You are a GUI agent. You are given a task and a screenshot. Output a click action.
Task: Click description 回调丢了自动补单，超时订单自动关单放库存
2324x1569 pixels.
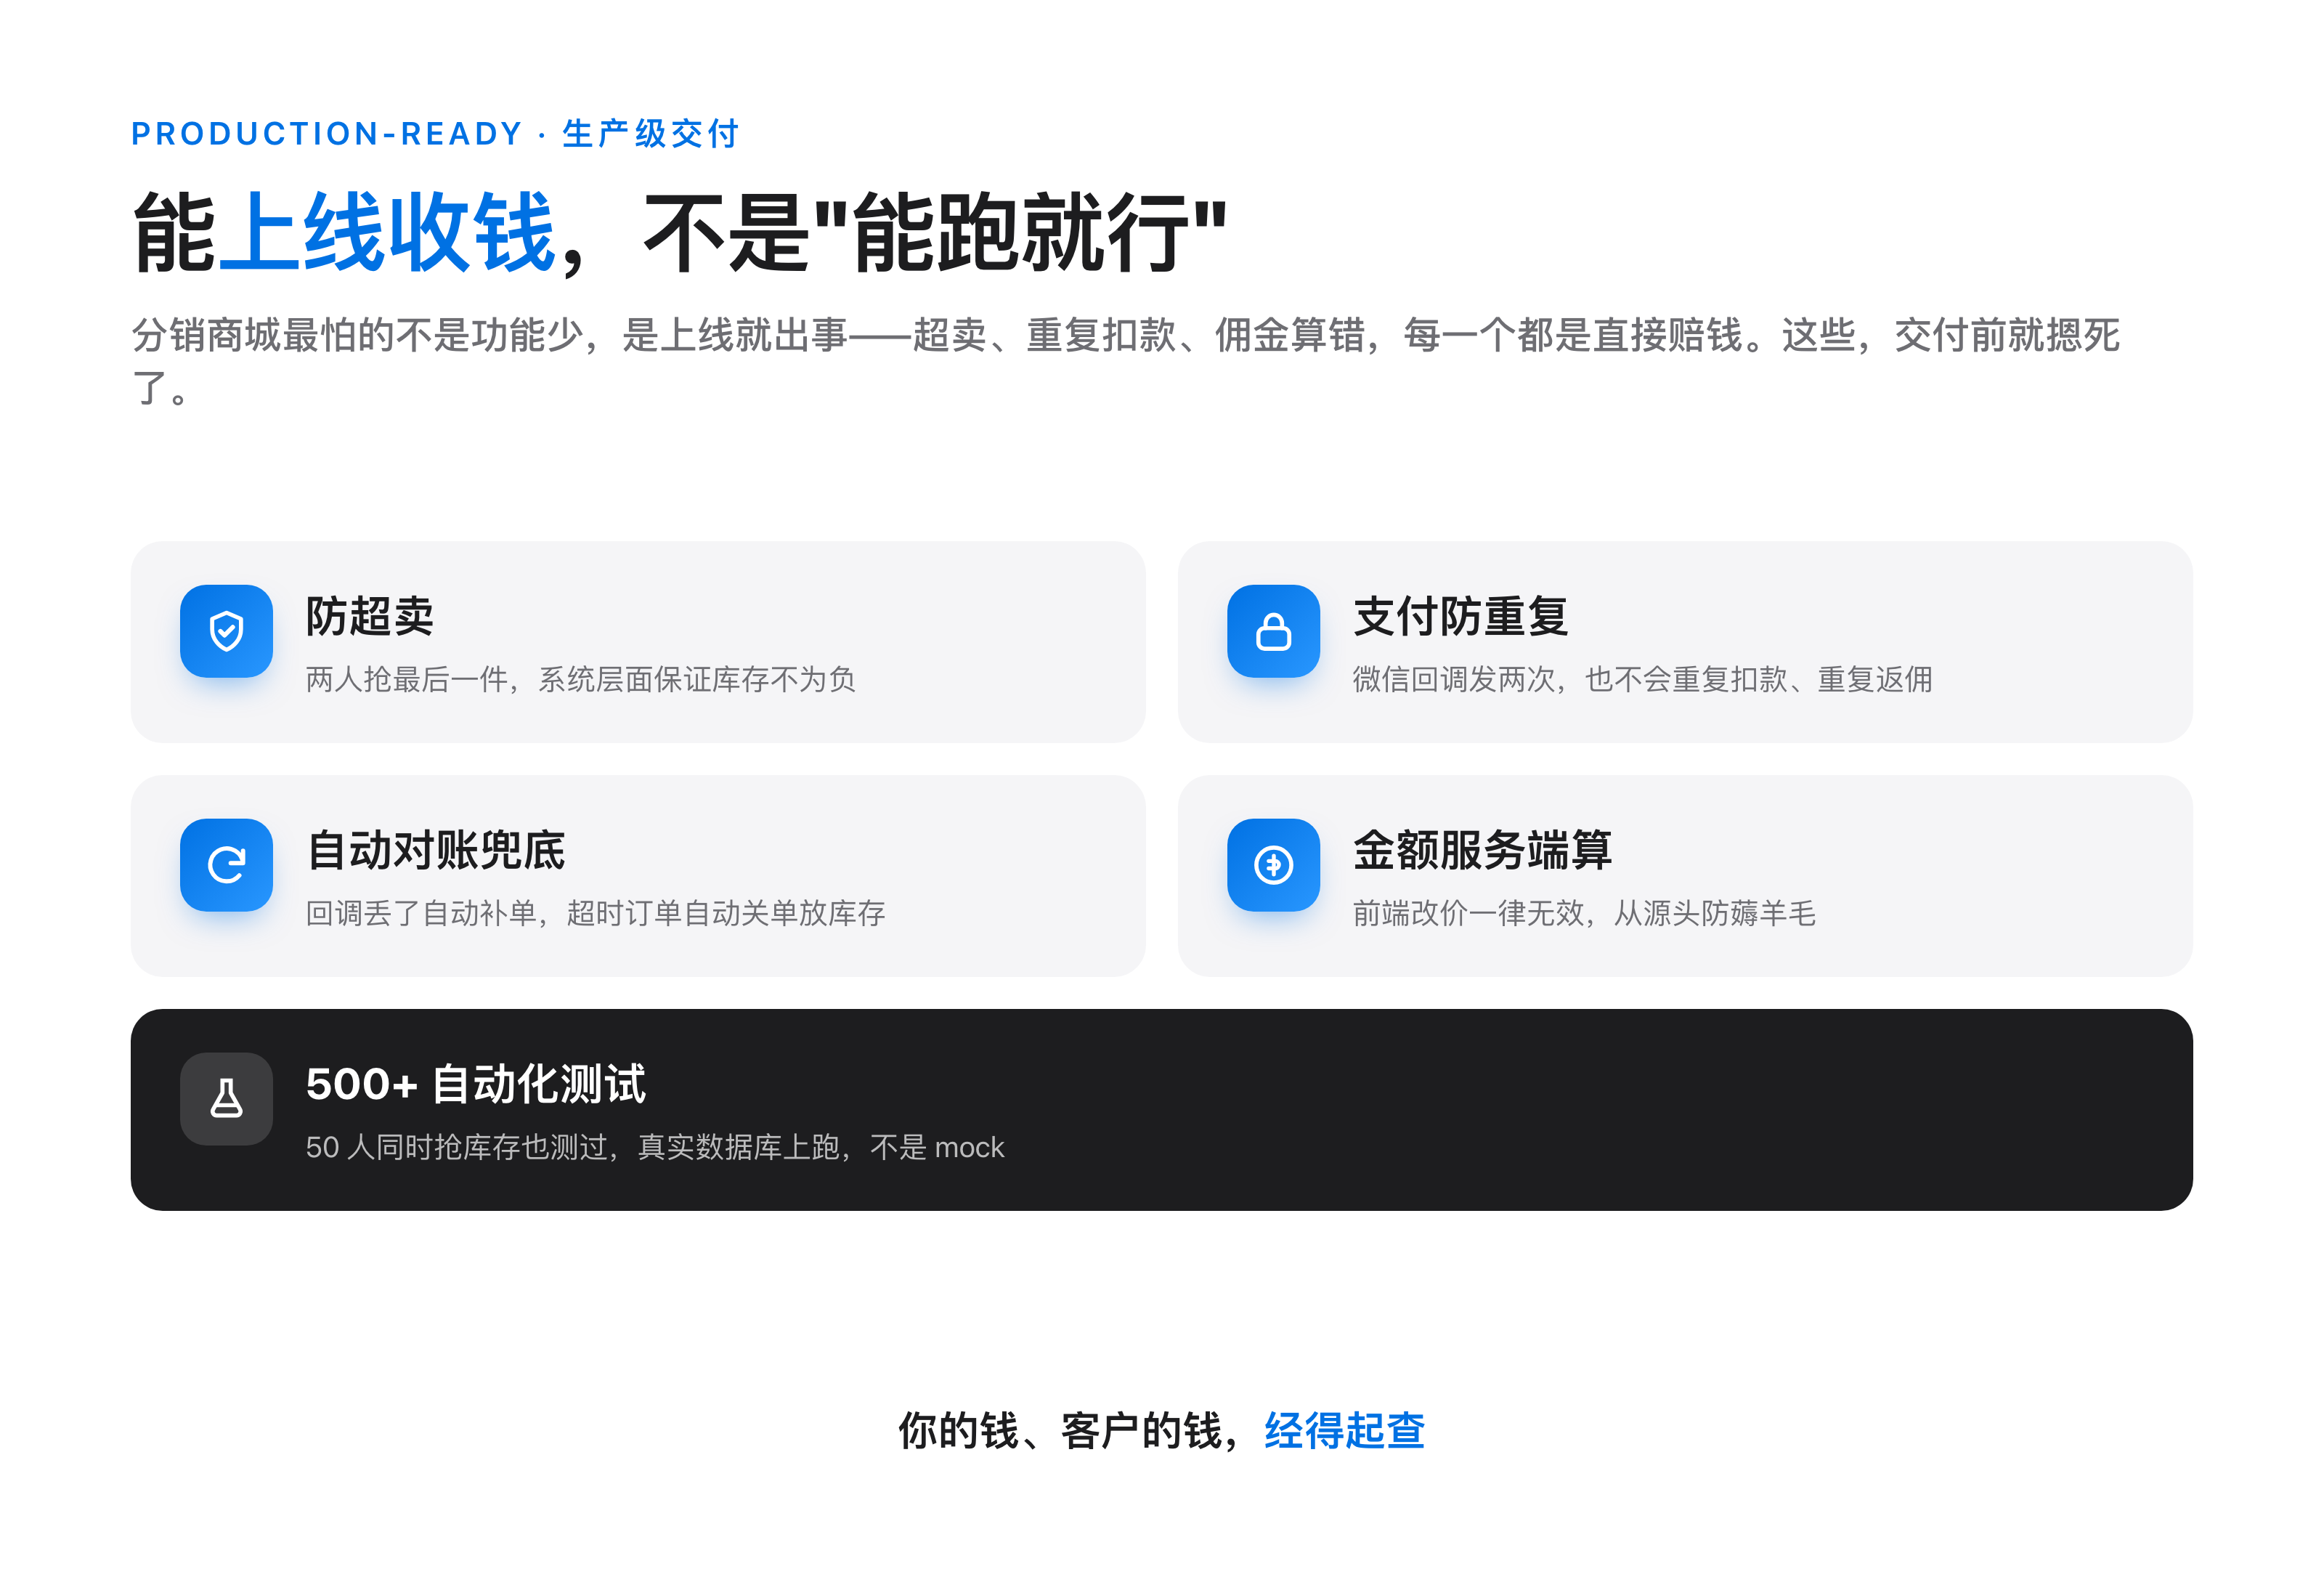click(595, 914)
